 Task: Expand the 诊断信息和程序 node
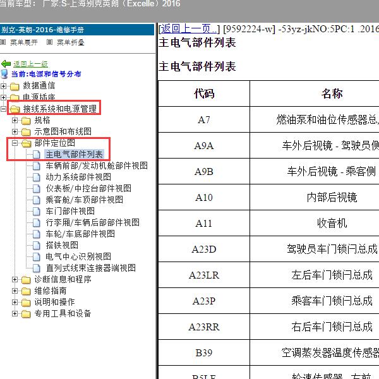(x=15, y=279)
